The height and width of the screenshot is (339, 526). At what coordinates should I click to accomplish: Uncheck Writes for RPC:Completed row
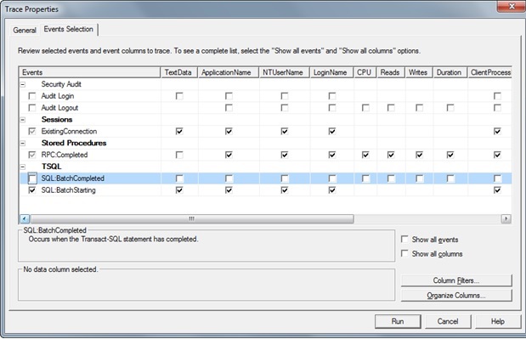tap(419, 155)
